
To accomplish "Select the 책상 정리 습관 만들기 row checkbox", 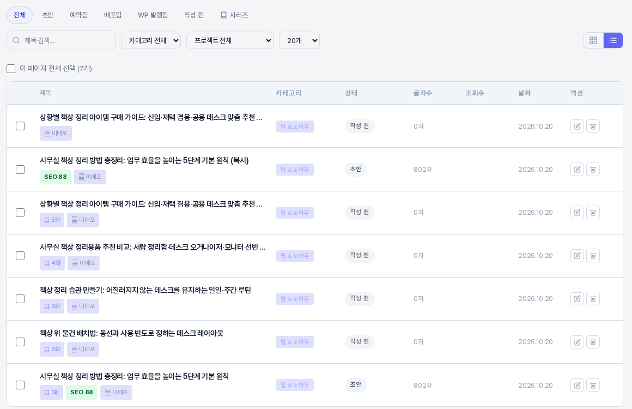I will (x=20, y=299).
